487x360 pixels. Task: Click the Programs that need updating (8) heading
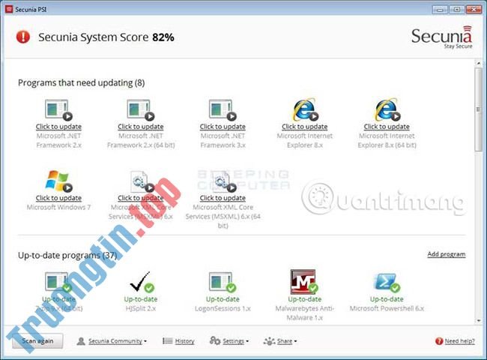tap(82, 83)
